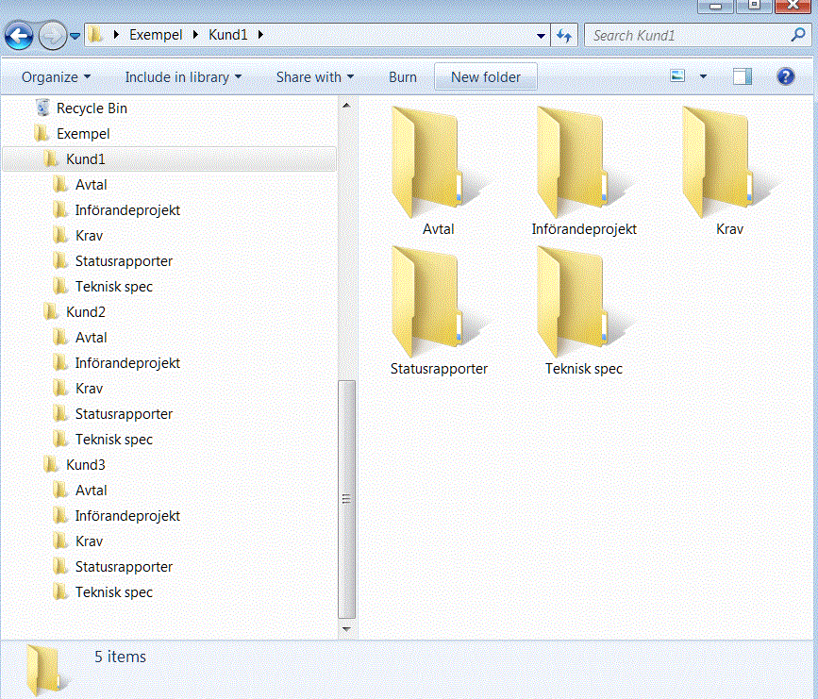Create a New folder
Viewport: 818px width, 699px height.
[486, 77]
